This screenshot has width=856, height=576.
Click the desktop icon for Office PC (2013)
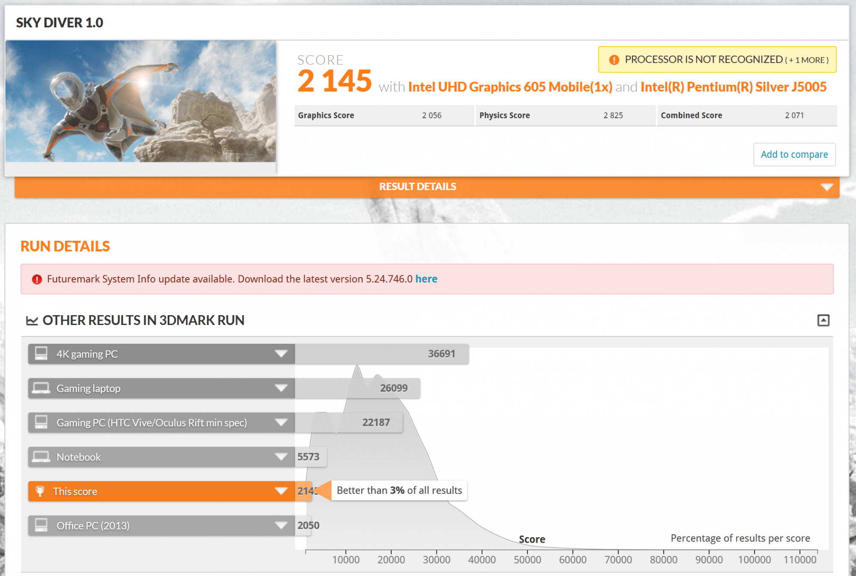(x=41, y=525)
